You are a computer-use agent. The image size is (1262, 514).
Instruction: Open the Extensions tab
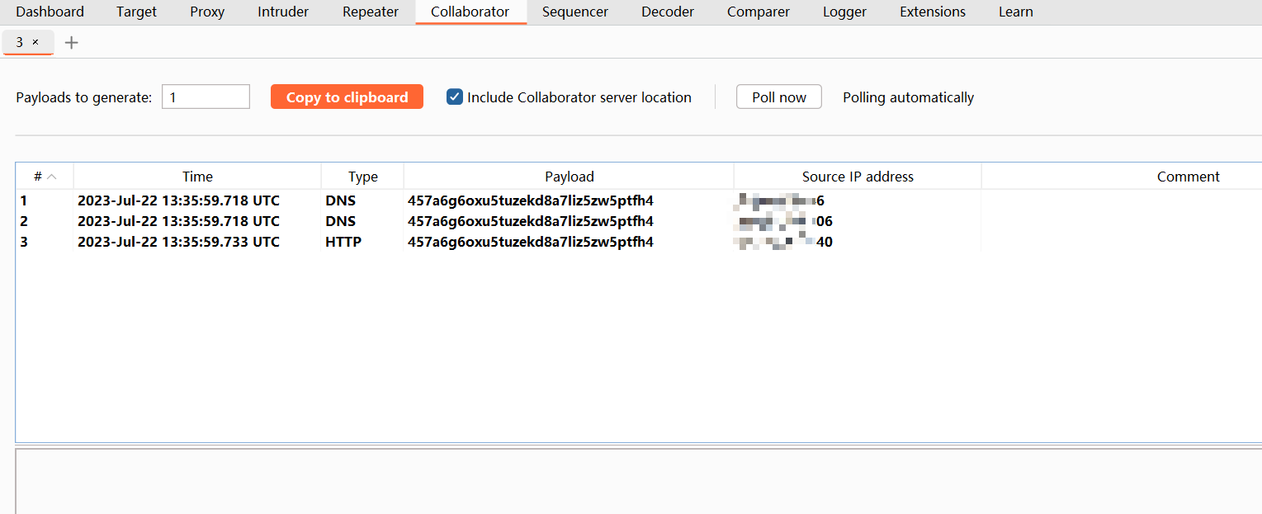tap(933, 12)
